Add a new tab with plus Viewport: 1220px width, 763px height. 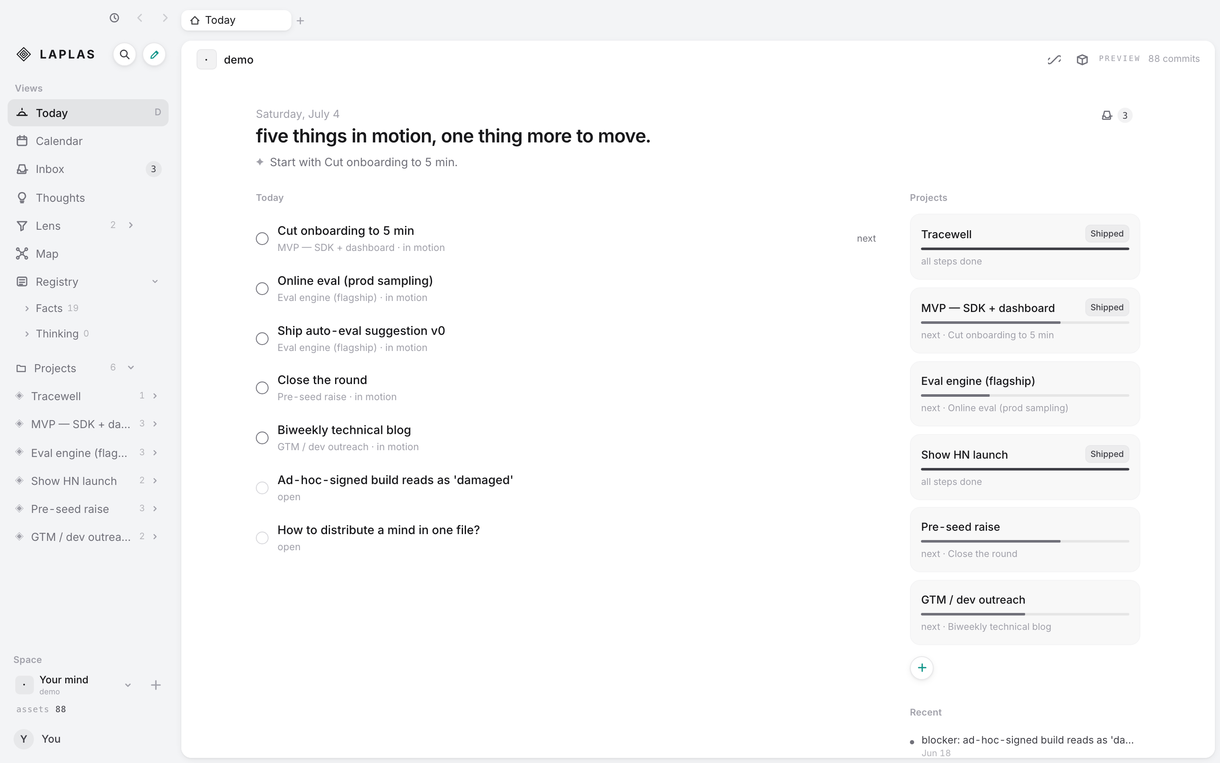coord(300,21)
